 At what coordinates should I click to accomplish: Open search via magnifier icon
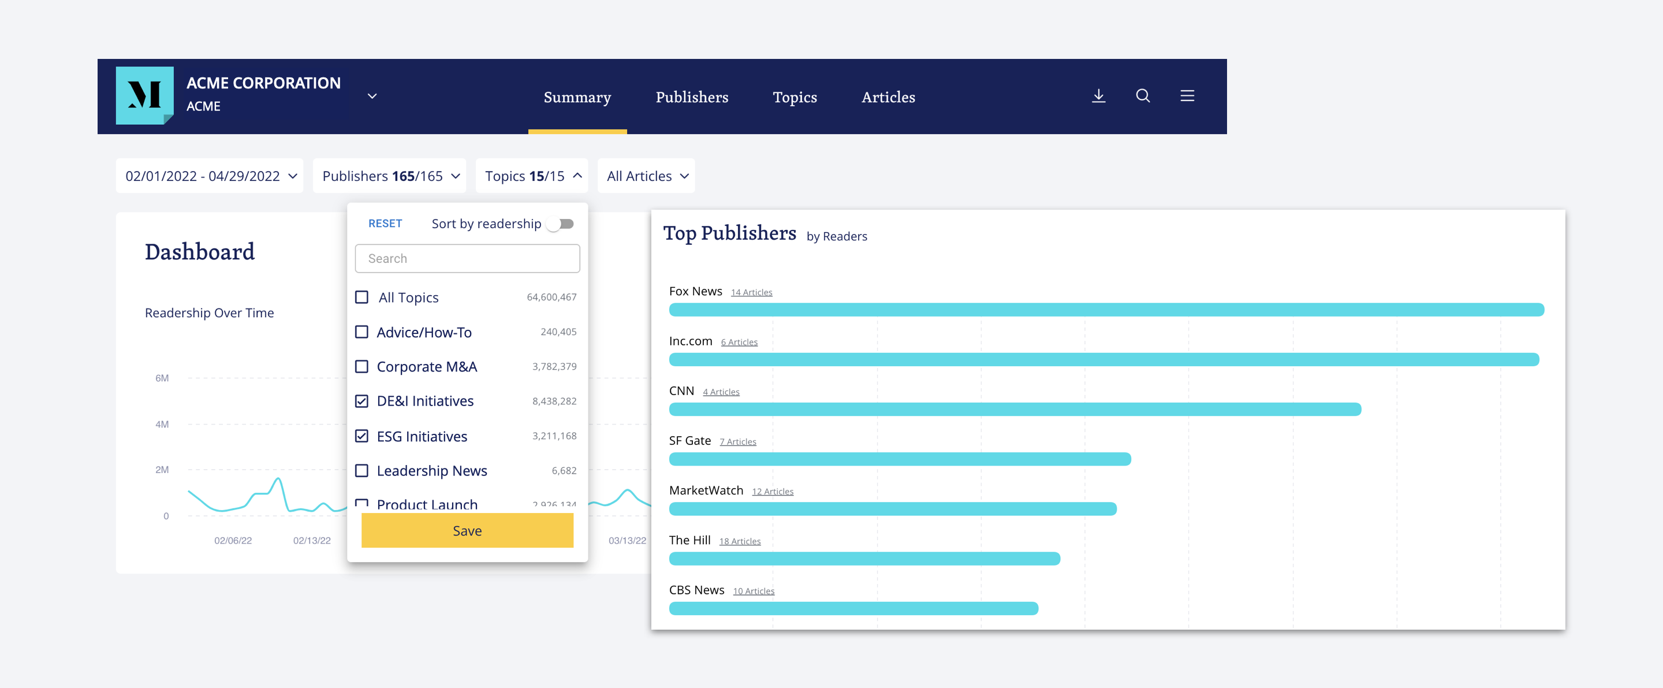coord(1143,96)
